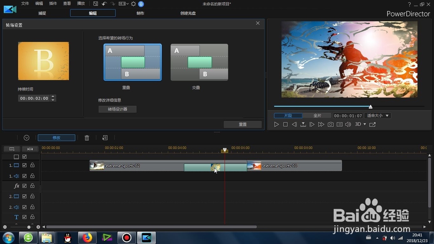Increase transition duration with up arrow

click(x=53, y=97)
